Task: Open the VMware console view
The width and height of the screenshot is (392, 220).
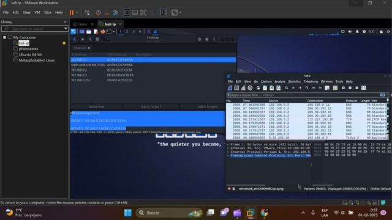Action: tap(164, 12)
